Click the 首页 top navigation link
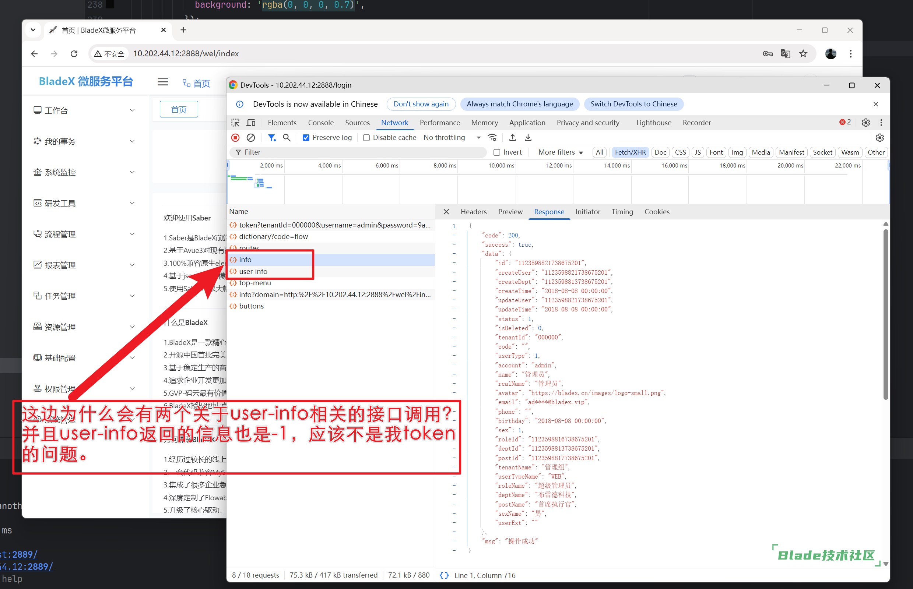Screen dimensions: 913x589 [196, 83]
